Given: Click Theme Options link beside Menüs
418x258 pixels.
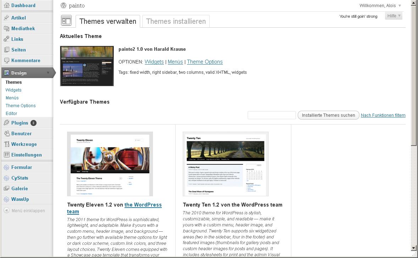Looking at the screenshot, I should pos(205,62).
